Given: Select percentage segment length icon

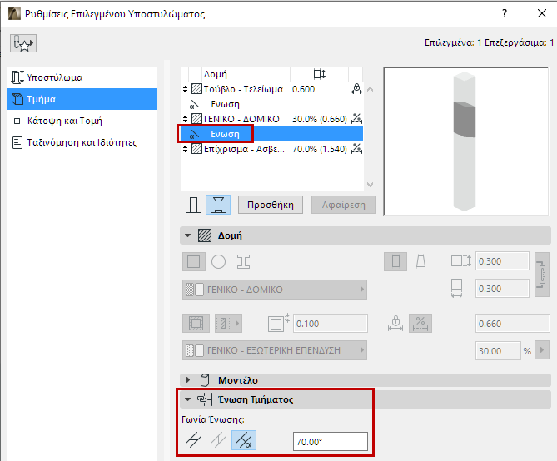Looking at the screenshot, I should pyautogui.click(x=420, y=324).
